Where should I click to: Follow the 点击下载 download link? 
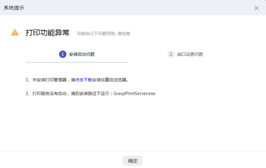[x=83, y=80]
